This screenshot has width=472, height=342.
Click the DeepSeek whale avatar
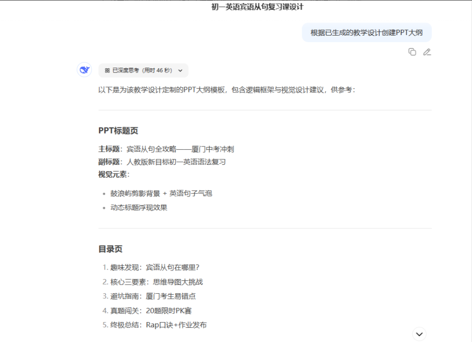tap(84, 70)
